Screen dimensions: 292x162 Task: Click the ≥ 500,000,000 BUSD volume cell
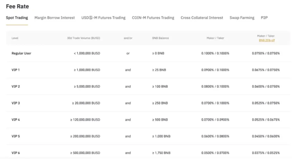(x=85, y=153)
